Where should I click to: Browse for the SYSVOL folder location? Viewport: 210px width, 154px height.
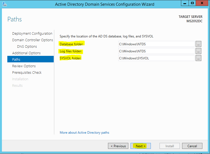click(198, 58)
